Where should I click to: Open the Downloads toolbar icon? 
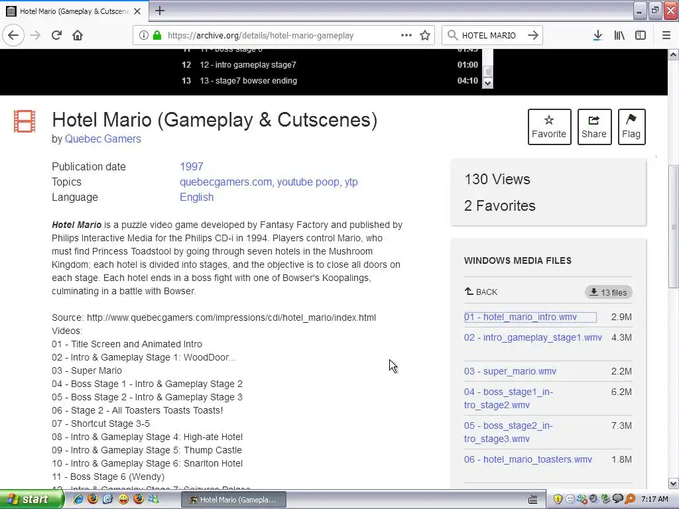(x=598, y=35)
